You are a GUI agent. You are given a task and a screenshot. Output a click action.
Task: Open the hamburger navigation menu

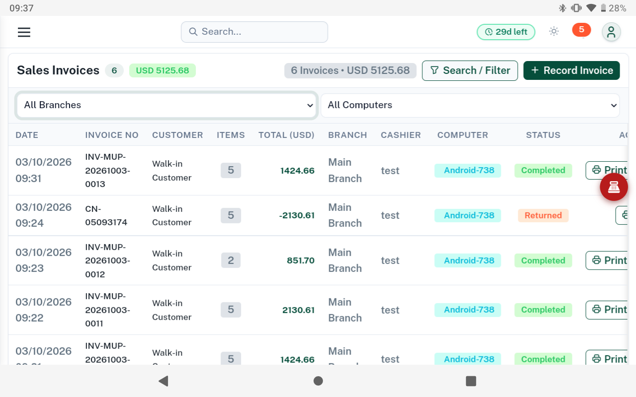[24, 32]
